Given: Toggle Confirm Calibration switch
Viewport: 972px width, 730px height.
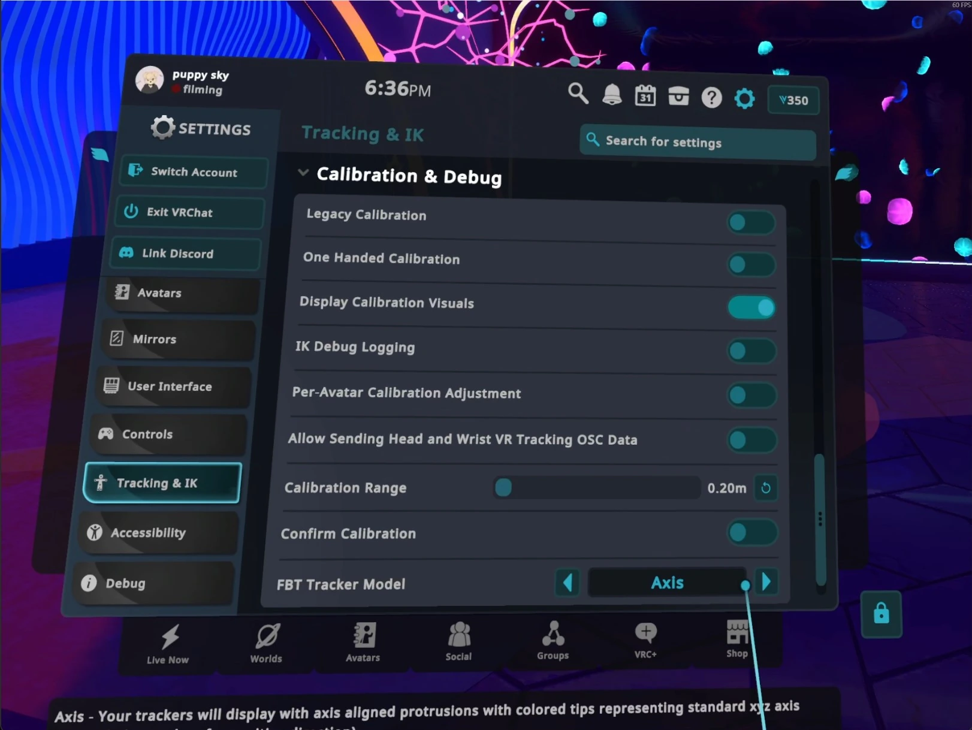Looking at the screenshot, I should [753, 532].
